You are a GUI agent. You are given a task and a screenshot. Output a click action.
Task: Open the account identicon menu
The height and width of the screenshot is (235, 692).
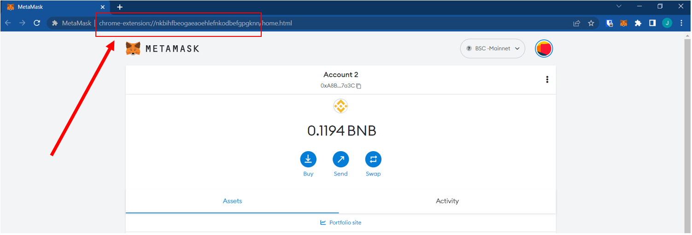tap(544, 48)
